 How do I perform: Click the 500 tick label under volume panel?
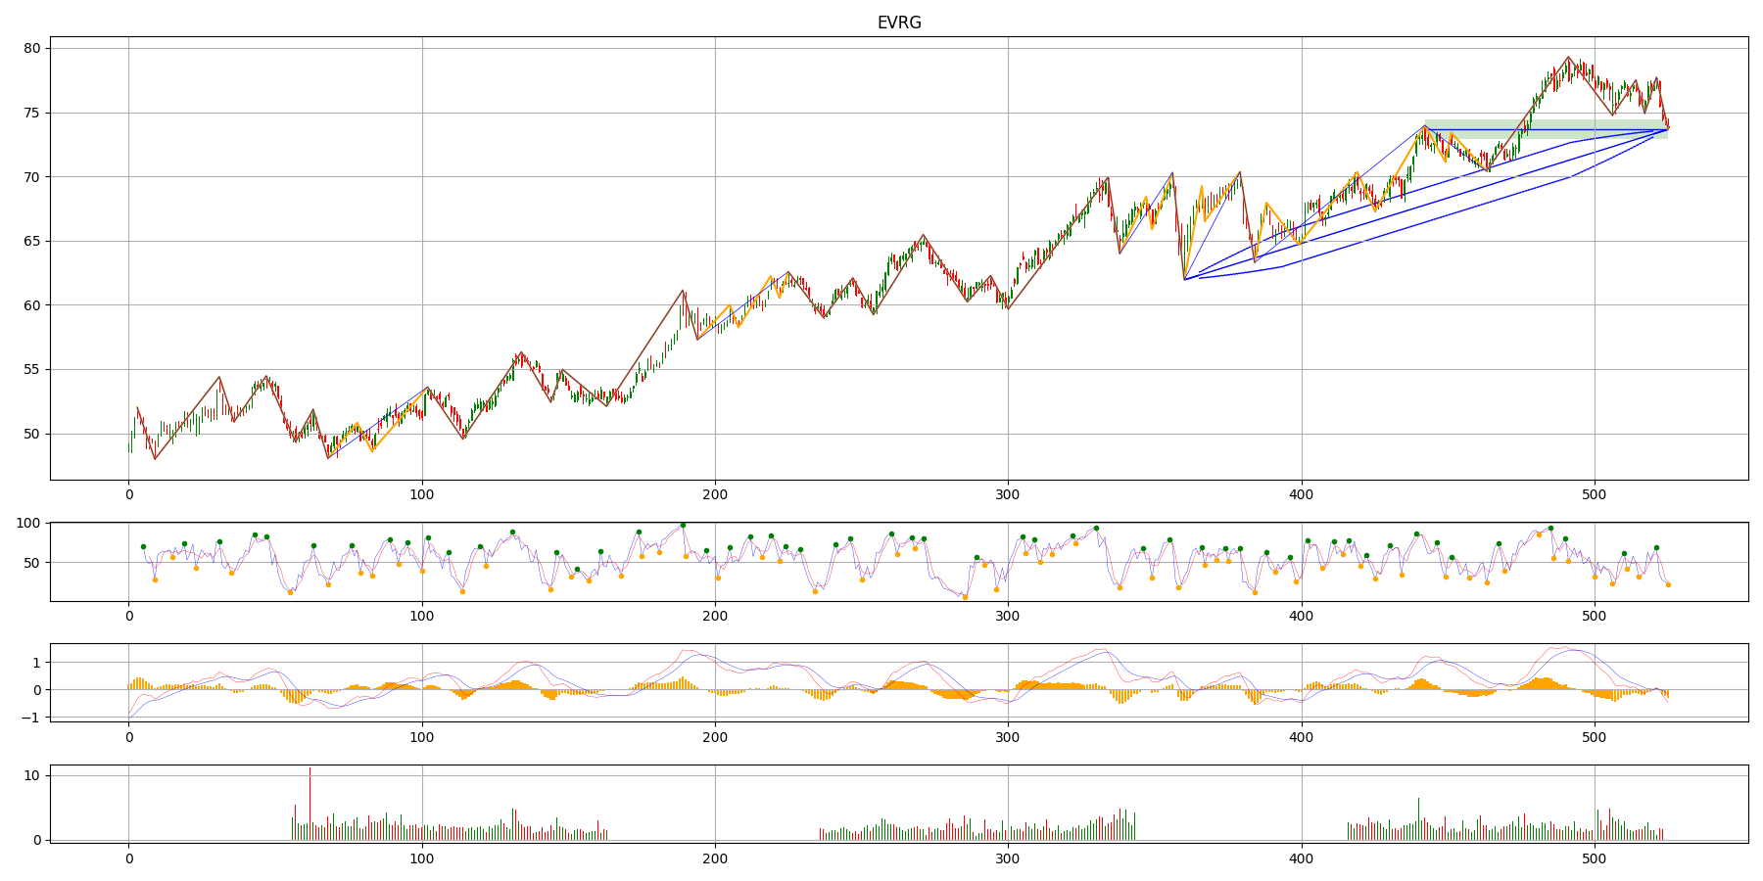(x=1594, y=858)
